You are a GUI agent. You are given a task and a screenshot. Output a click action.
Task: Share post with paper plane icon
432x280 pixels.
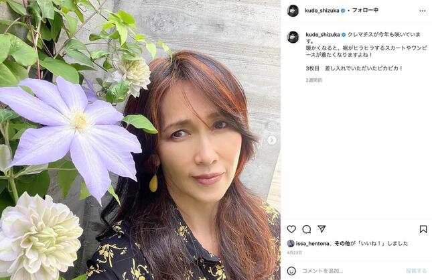321,228
